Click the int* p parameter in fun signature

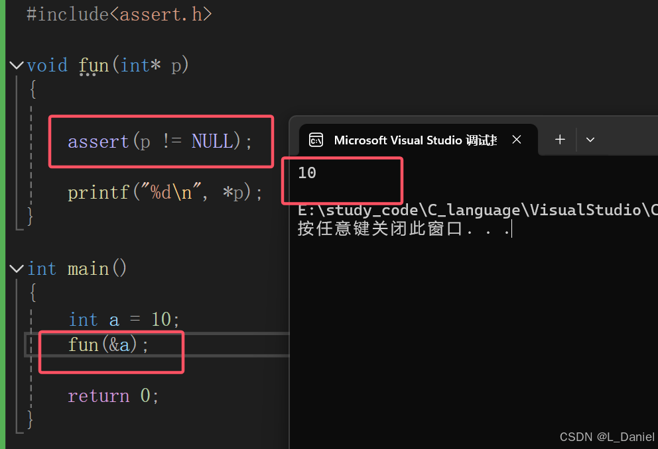pyautogui.click(x=151, y=66)
